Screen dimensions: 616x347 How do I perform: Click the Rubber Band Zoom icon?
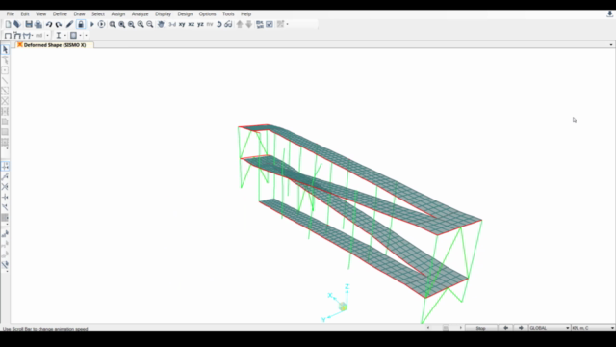click(x=113, y=24)
